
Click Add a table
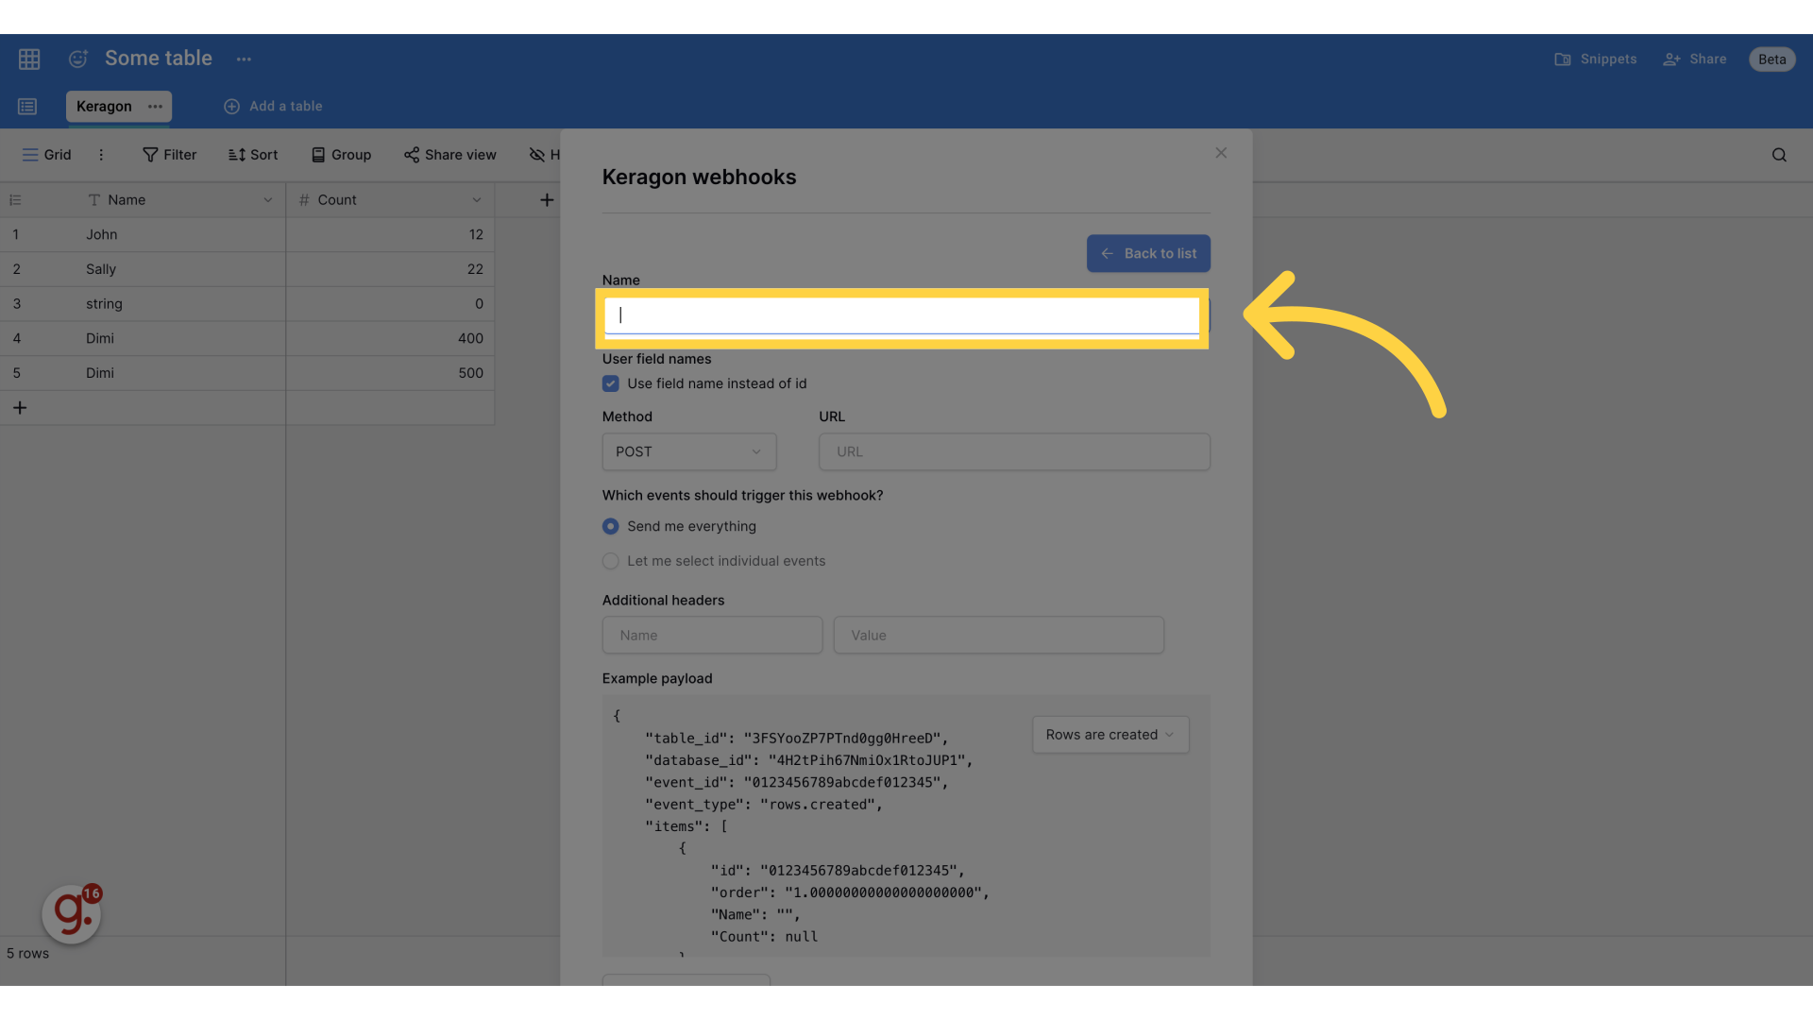click(x=273, y=106)
